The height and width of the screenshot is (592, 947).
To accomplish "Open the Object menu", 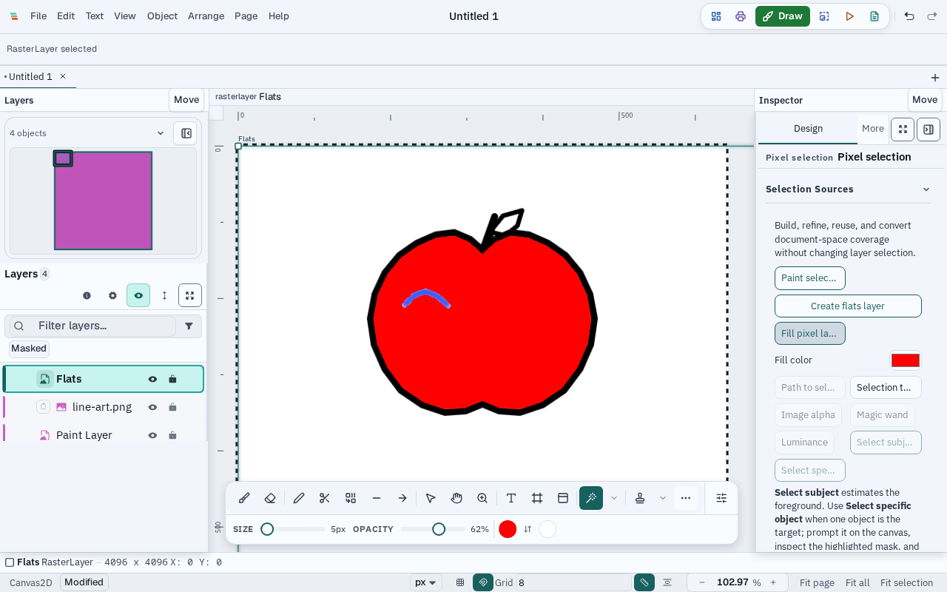I will click(x=162, y=16).
